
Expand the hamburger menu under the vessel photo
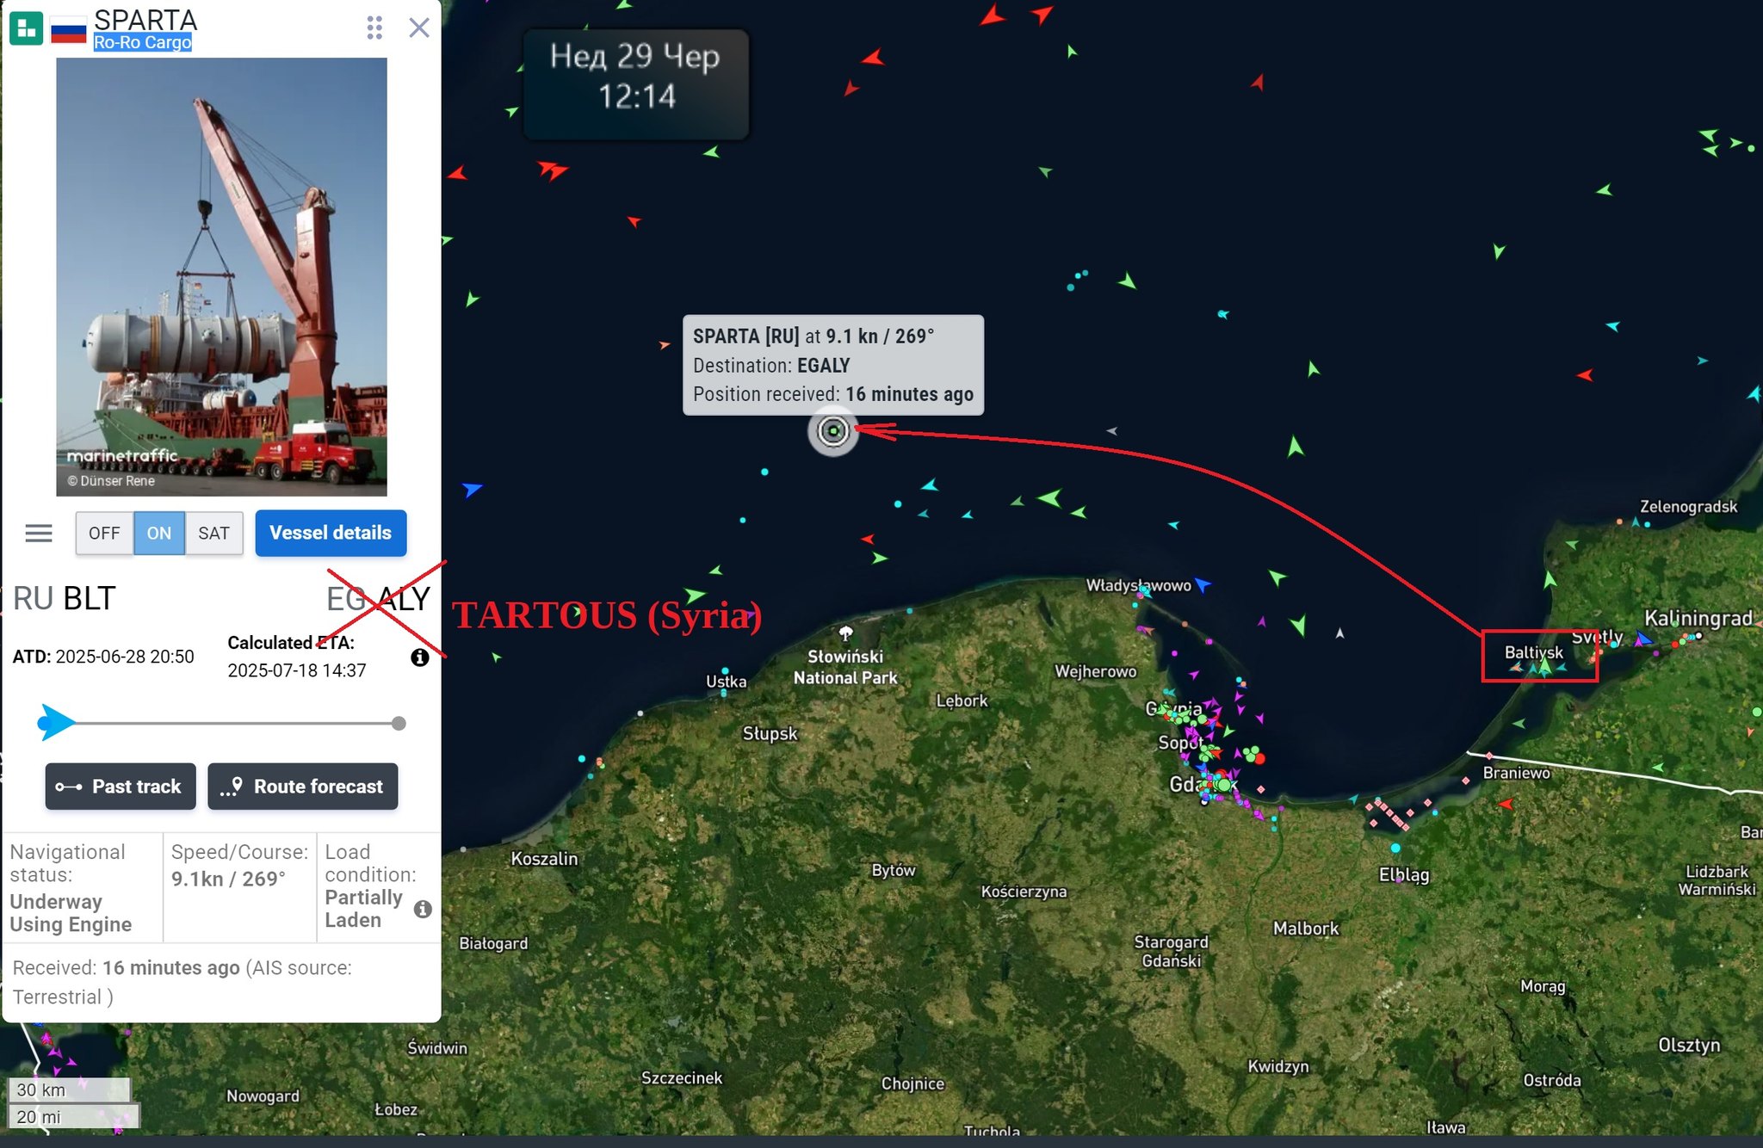click(38, 534)
